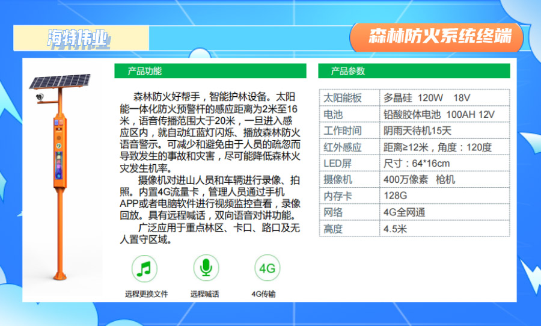This screenshot has height=326, width=541.
Task: Click the green music note icon
Action: pos(145,268)
